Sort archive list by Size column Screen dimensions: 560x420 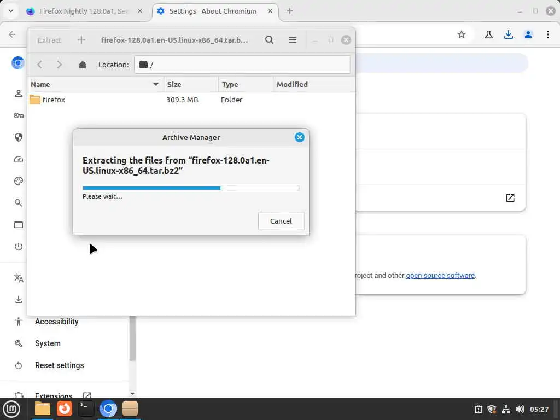click(x=191, y=84)
